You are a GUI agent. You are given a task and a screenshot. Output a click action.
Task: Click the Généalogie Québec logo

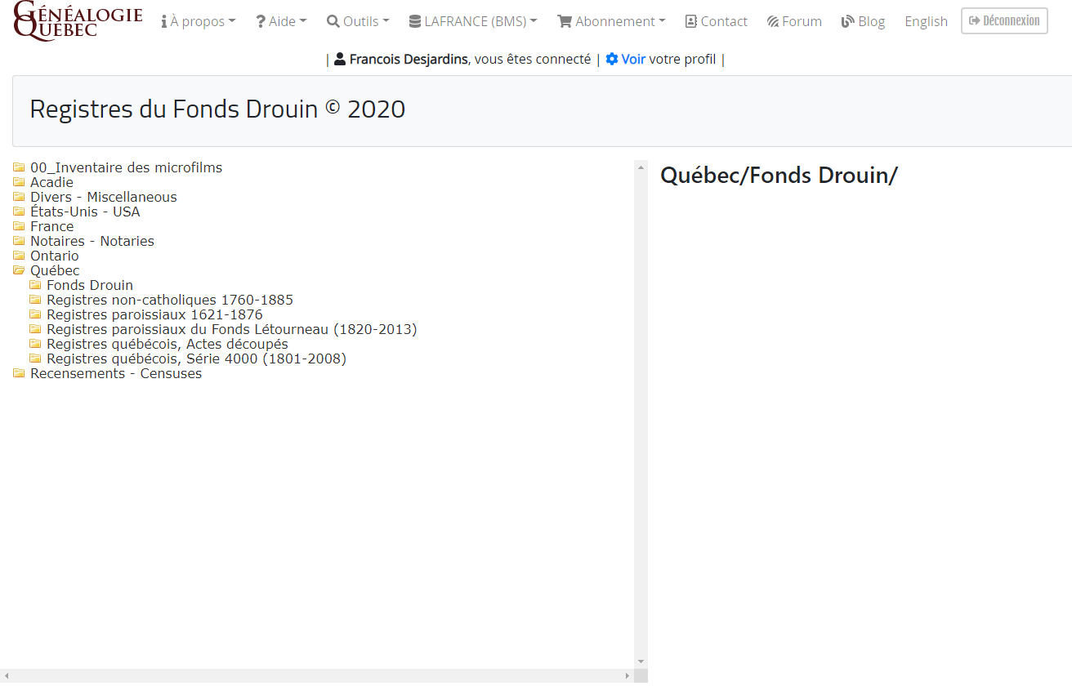click(x=78, y=20)
